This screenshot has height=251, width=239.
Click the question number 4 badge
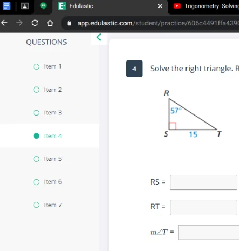pos(134,69)
